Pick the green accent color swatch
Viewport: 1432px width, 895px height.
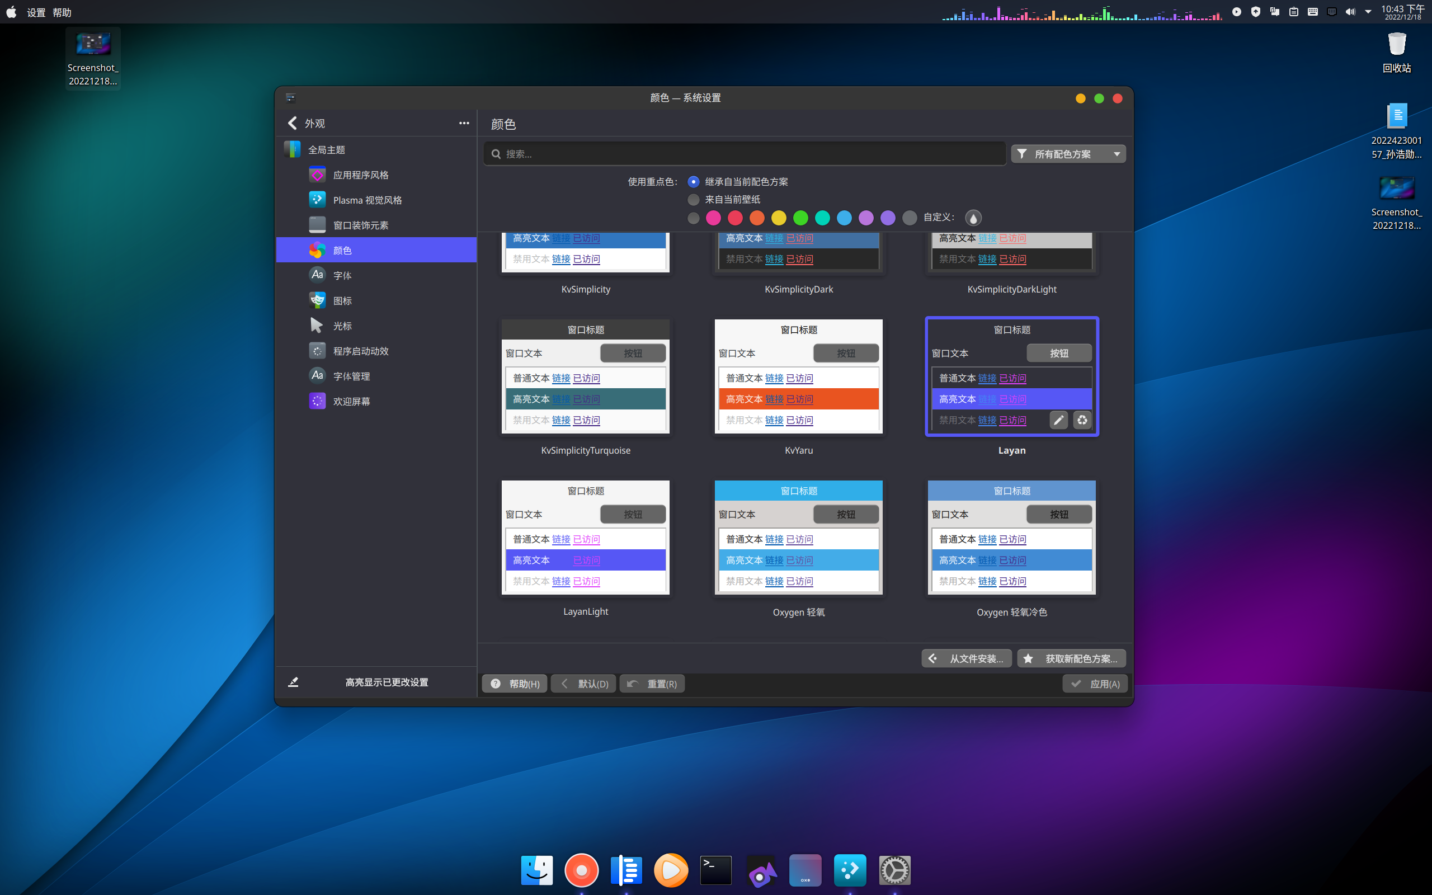pyautogui.click(x=800, y=218)
